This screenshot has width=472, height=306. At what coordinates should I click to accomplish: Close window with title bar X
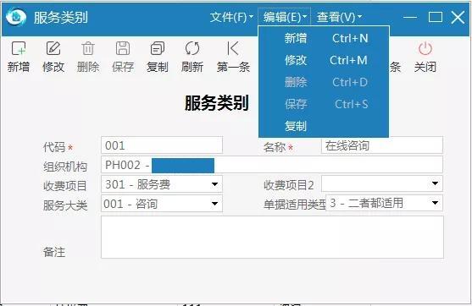pyautogui.click(x=458, y=17)
